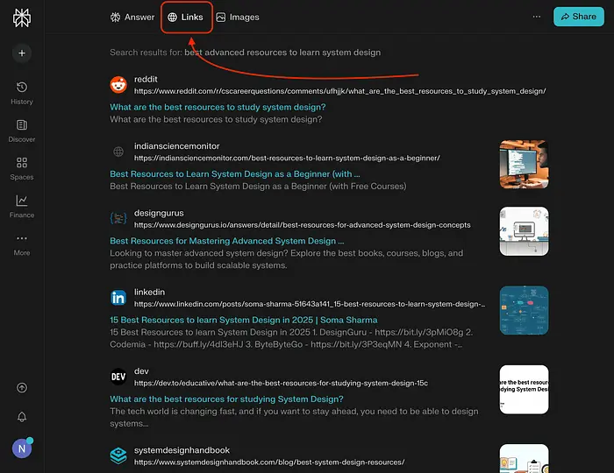
Task: Open the Discover section
Action: (22, 131)
